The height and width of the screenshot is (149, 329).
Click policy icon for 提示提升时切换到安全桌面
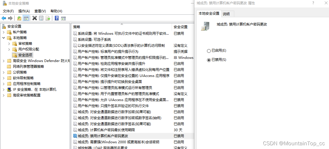[75, 82]
